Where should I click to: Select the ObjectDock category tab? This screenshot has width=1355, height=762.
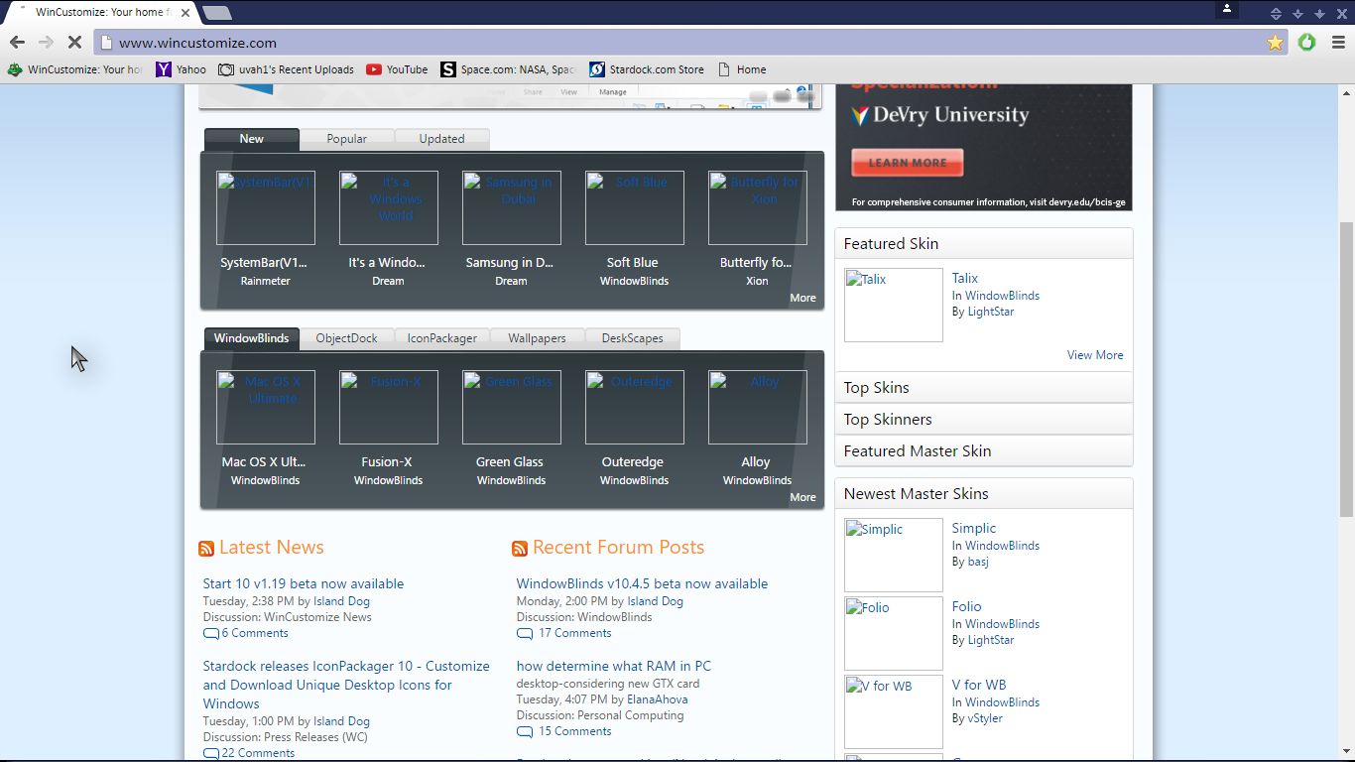coord(346,338)
